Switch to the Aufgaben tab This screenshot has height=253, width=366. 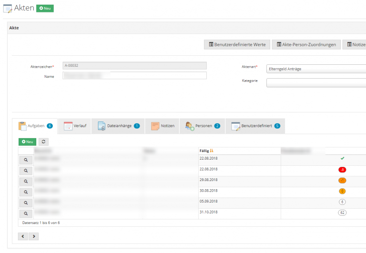point(35,126)
